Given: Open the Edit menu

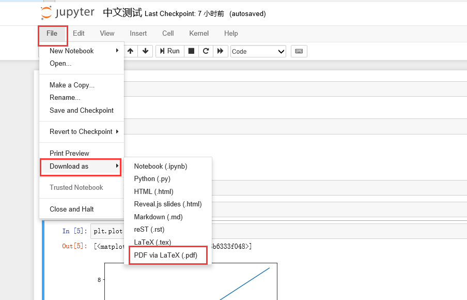Looking at the screenshot, I should [79, 33].
